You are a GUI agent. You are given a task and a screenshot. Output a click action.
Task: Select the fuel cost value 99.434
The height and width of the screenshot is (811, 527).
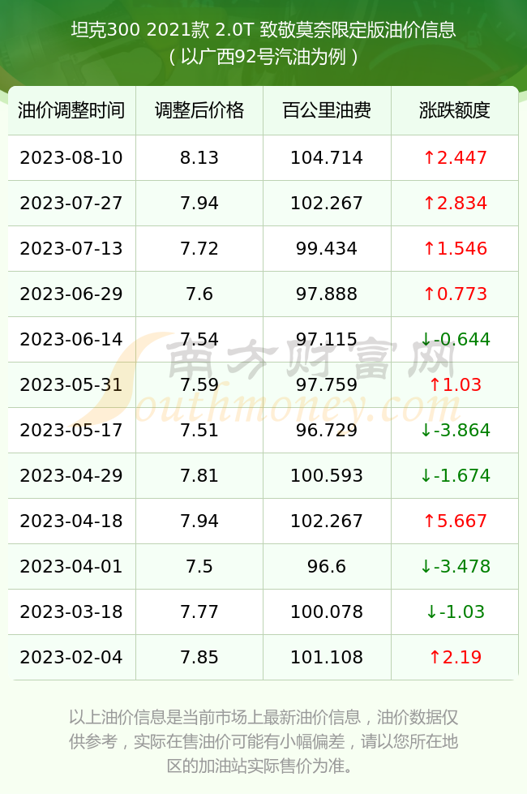(327, 249)
